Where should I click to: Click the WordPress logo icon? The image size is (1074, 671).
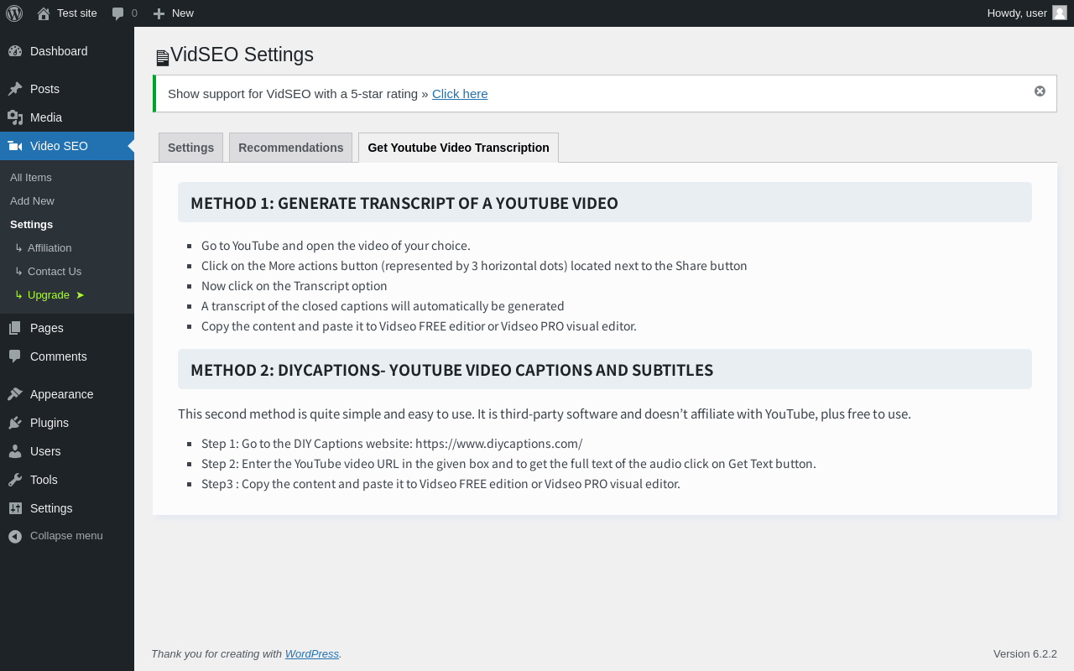[14, 13]
